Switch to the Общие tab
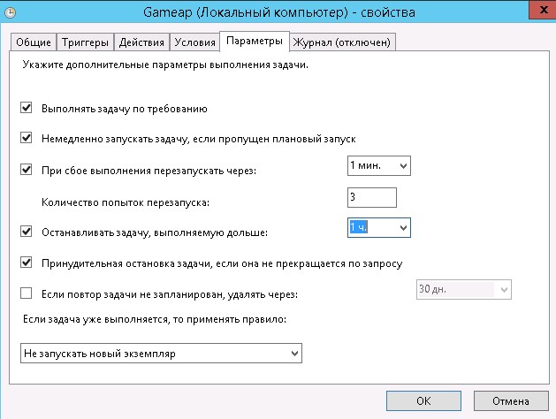This screenshot has height=419, width=556. 34,42
